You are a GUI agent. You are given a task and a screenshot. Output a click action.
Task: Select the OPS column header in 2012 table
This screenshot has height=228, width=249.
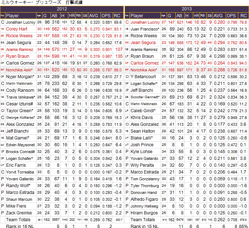106,16
